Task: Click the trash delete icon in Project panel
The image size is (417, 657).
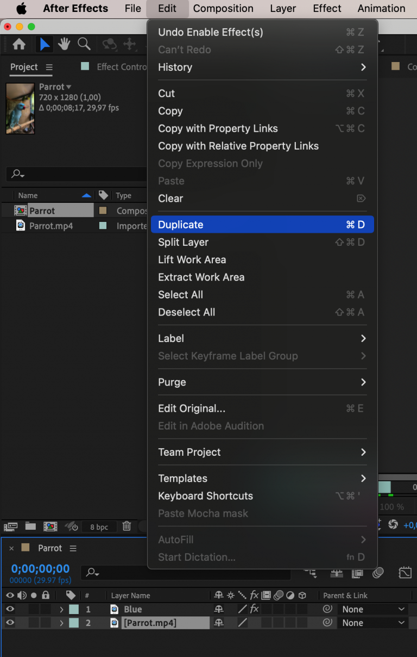Action: tap(127, 526)
